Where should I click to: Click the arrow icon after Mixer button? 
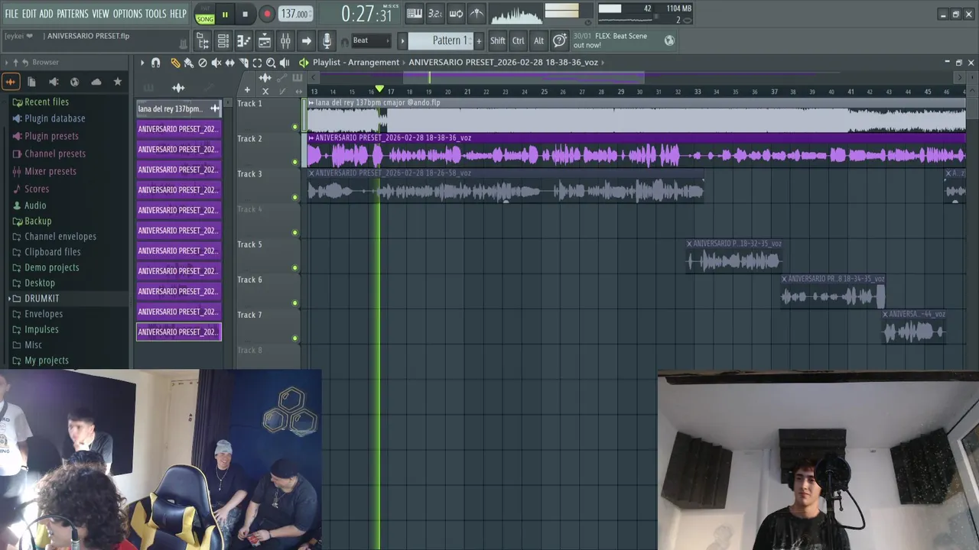pos(306,41)
